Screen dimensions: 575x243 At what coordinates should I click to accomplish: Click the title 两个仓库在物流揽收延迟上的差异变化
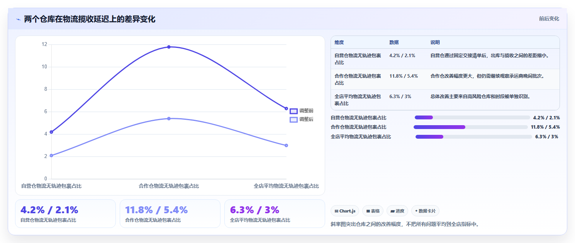coord(90,19)
